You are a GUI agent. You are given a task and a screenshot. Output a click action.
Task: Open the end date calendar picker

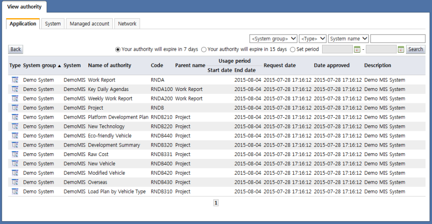(x=401, y=49)
